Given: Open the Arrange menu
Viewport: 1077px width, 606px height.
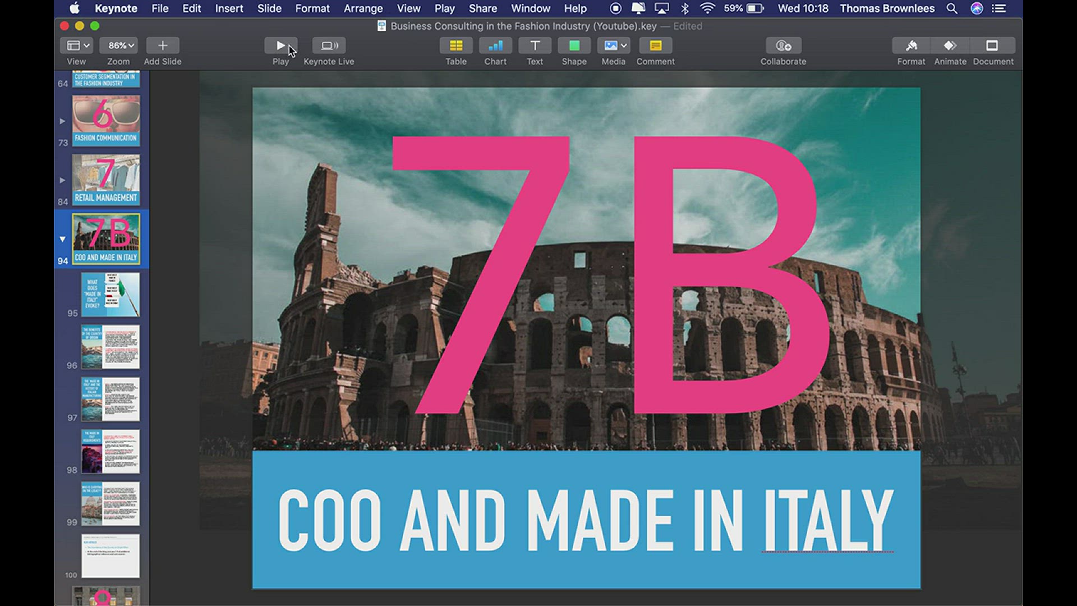Looking at the screenshot, I should [x=363, y=8].
